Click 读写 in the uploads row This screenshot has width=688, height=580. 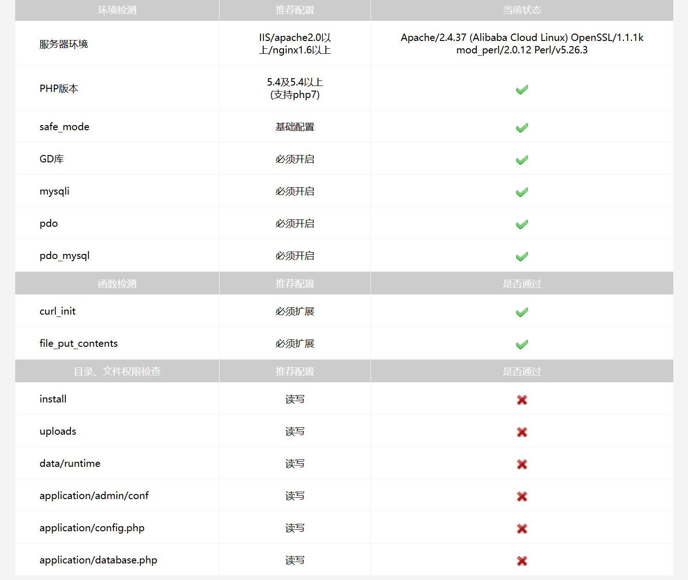[295, 431]
